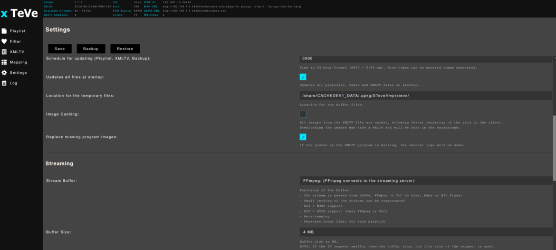Click the Streaming section heading
The height and width of the screenshot is (250, 556).
click(59, 164)
